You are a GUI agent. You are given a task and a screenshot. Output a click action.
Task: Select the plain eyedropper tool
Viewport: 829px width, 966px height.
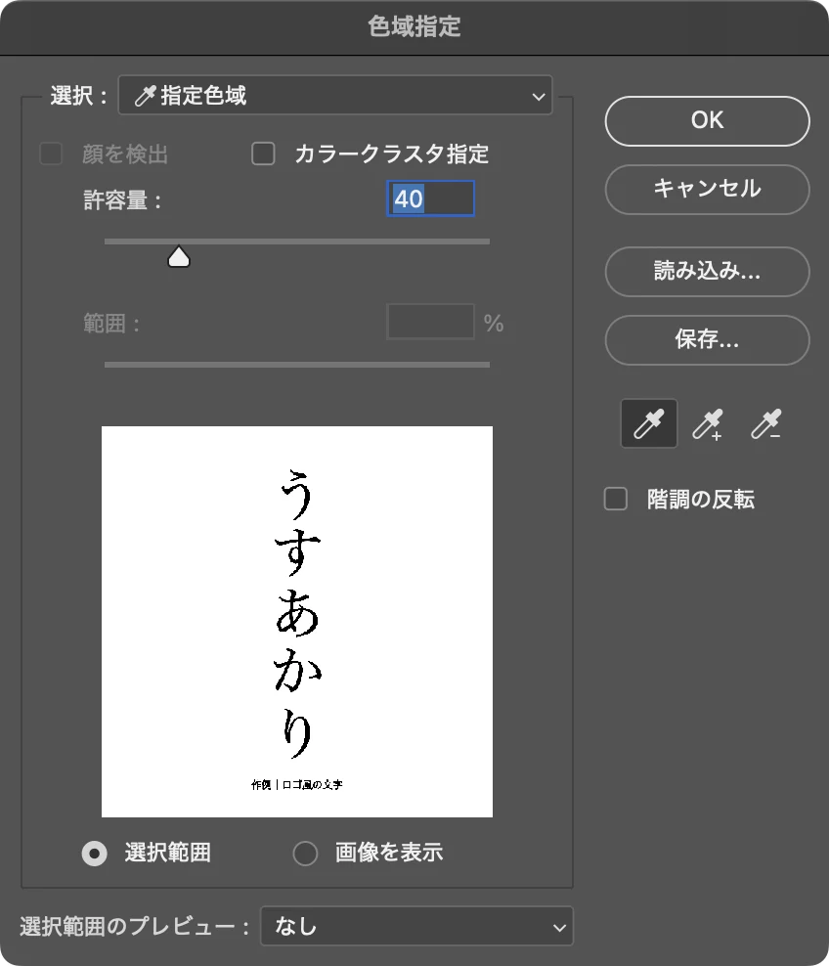click(x=648, y=423)
